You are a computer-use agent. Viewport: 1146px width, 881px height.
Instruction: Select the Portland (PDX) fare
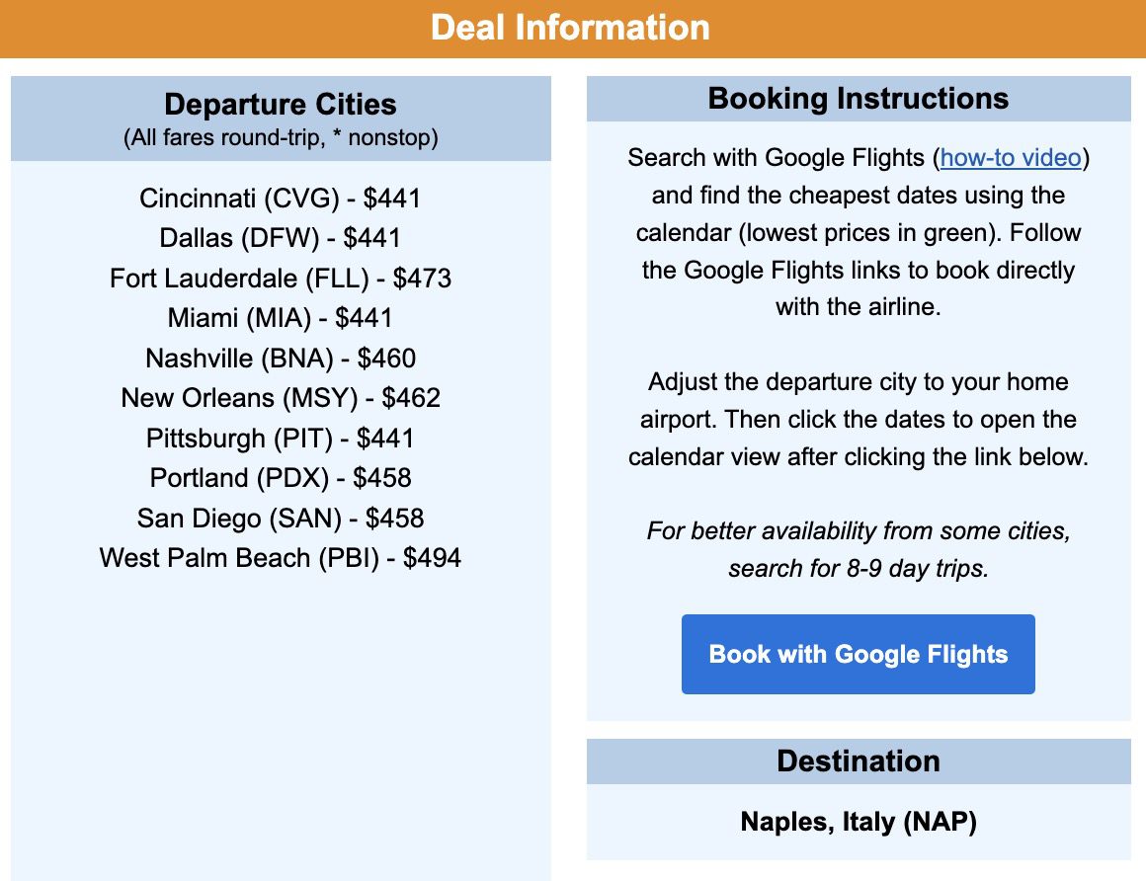point(280,478)
